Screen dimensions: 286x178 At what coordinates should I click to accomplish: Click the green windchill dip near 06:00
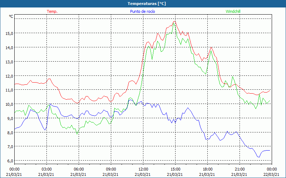77,134
